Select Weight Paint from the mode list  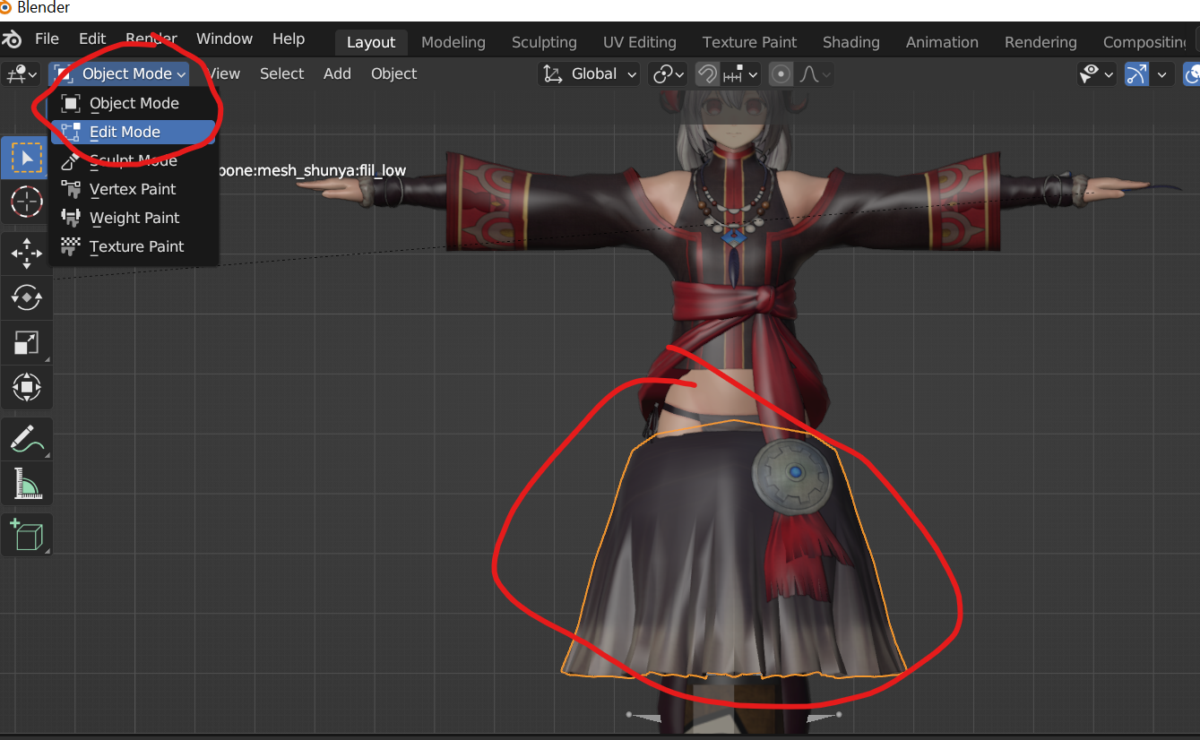click(133, 218)
